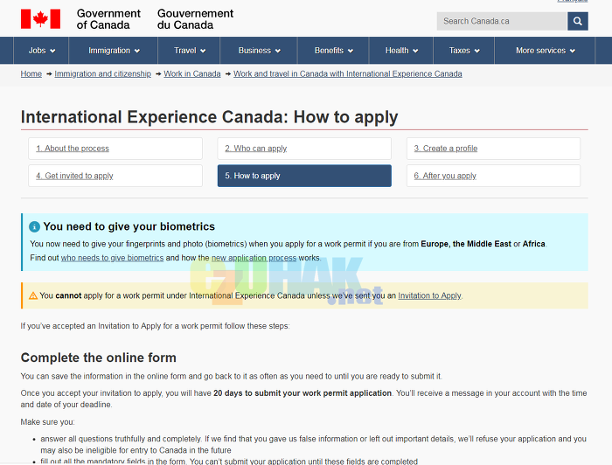
Task: Click the Complete the online form heading
Action: point(98,357)
